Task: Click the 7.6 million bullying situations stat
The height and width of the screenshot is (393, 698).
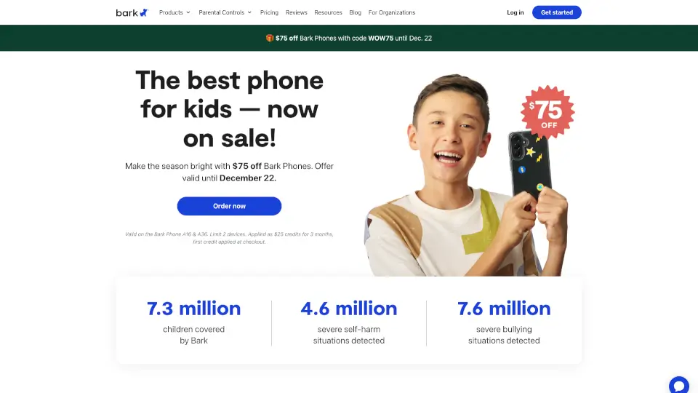Action: [504, 322]
